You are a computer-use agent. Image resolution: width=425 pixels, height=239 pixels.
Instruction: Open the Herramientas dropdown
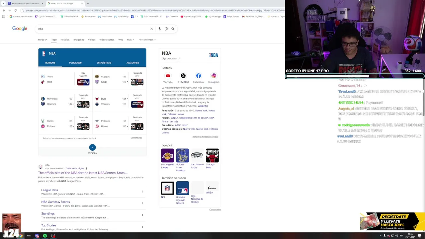[147, 40]
